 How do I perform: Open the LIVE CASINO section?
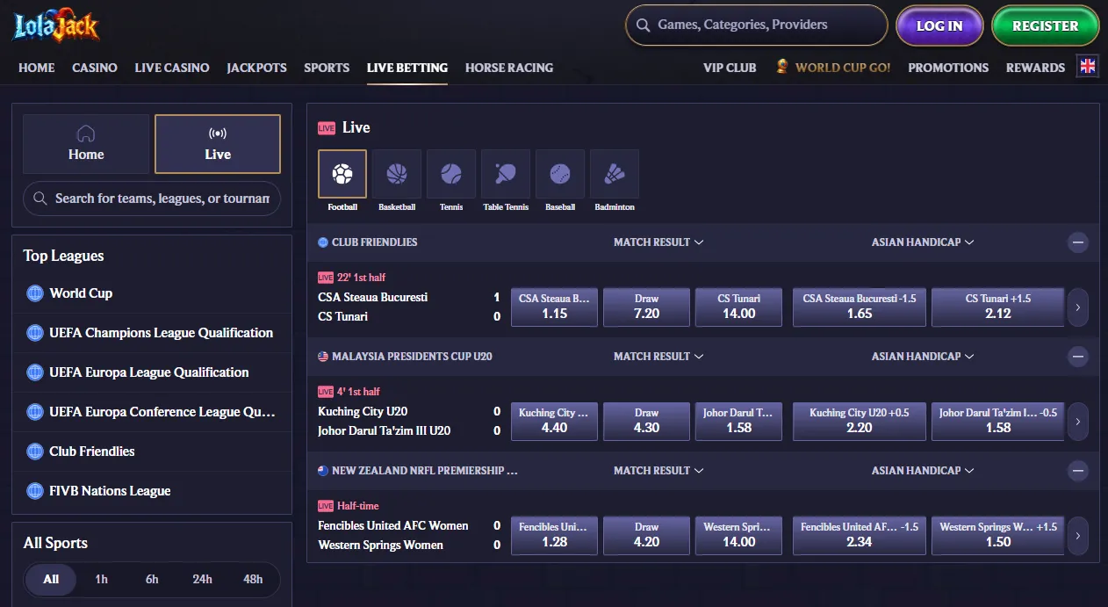(172, 68)
